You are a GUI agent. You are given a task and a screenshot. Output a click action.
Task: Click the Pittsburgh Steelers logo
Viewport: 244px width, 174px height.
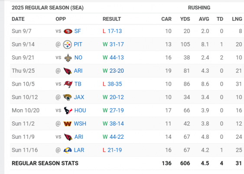coord(67,44)
